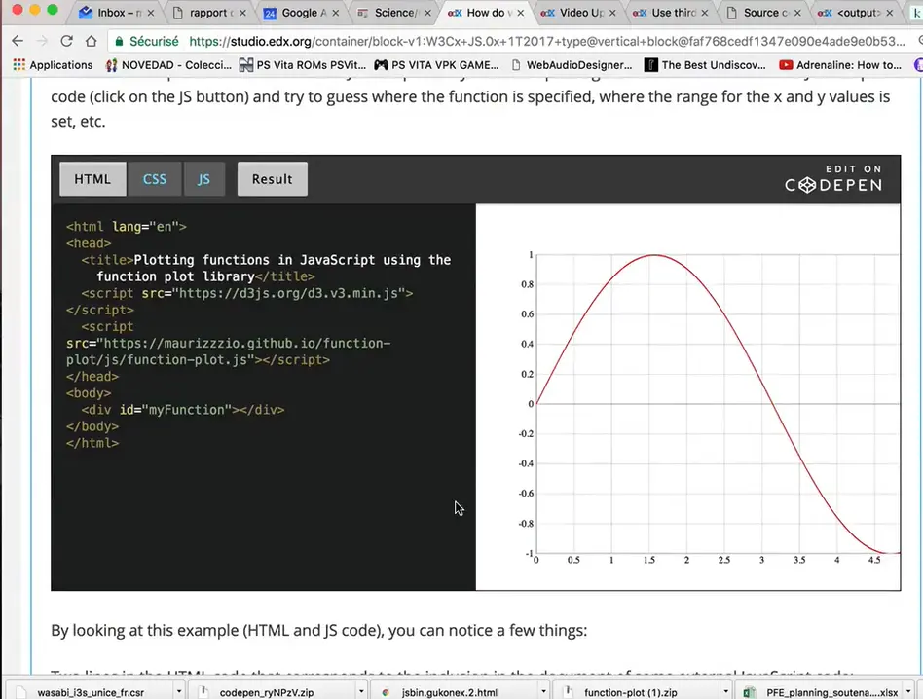Go back using the browser back arrow
The image size is (923, 699).
(18, 41)
